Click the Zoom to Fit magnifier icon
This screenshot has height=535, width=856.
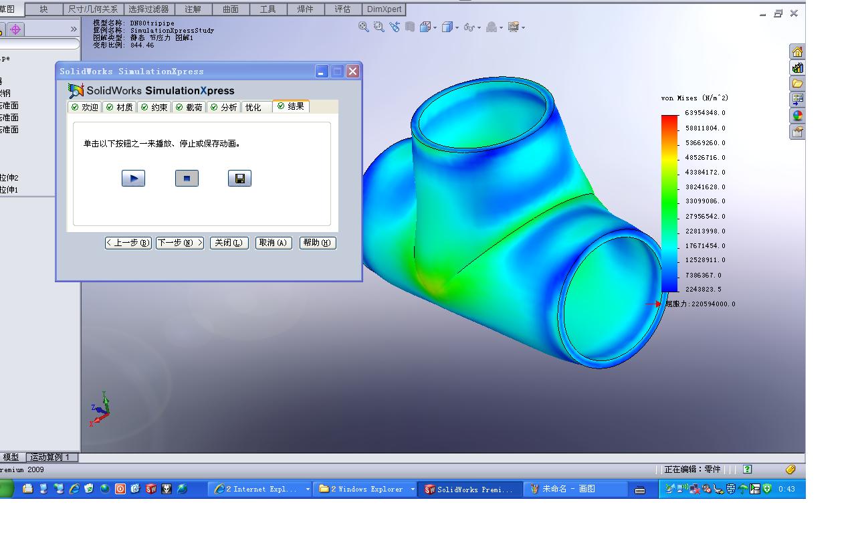pyautogui.click(x=363, y=27)
